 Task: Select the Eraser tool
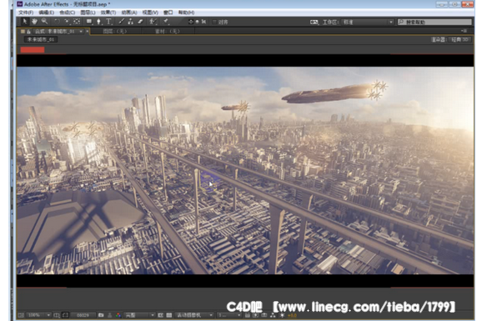click(140, 22)
